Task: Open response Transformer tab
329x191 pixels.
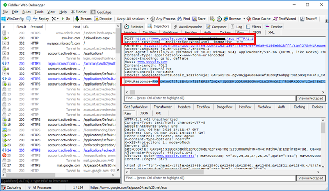Action: point(162,107)
